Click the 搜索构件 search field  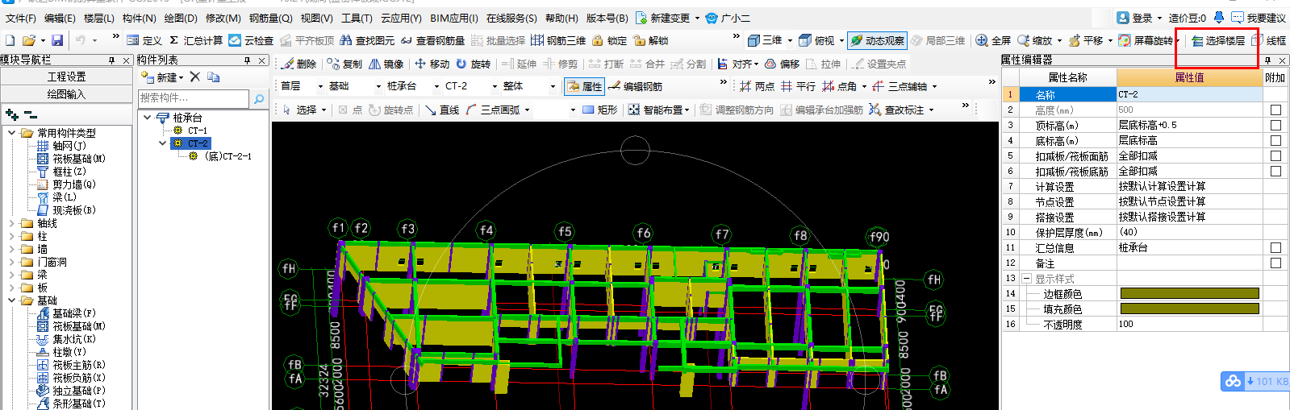(194, 97)
